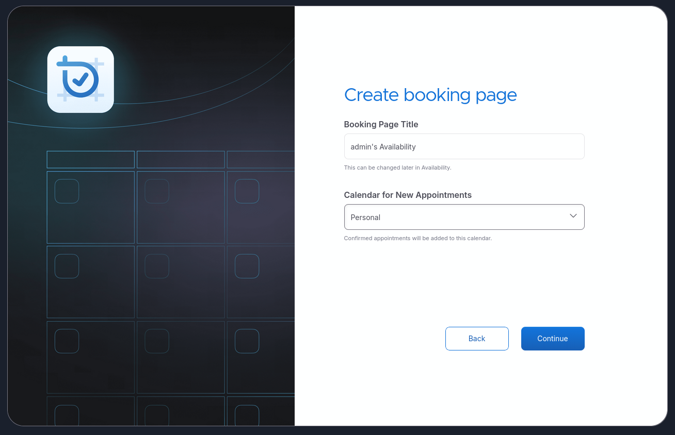
Task: Click the Back button
Action: tap(477, 339)
